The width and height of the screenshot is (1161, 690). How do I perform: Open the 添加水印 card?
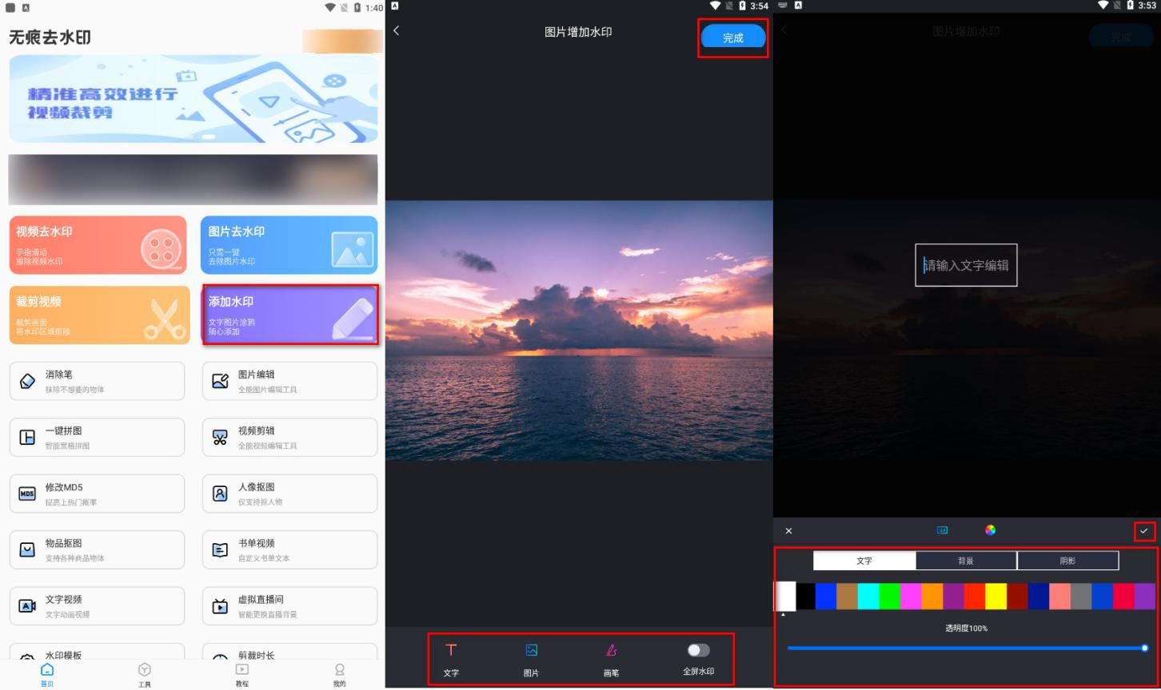pos(289,315)
